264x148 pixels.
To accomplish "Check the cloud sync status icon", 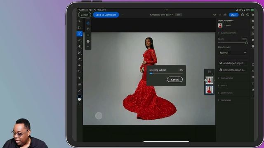I will click(x=225, y=15).
